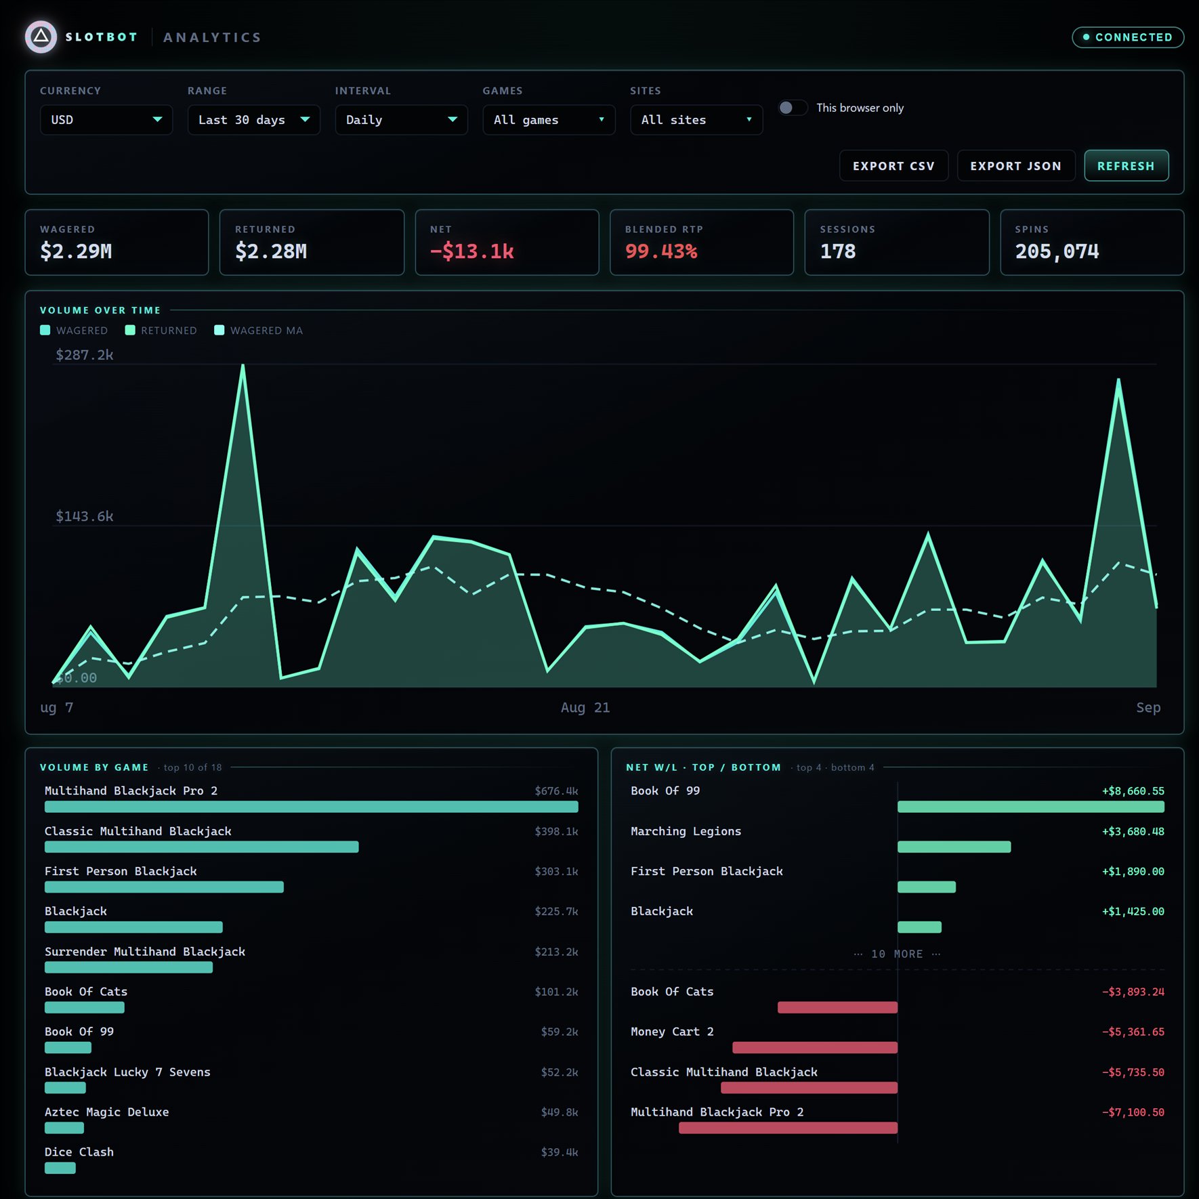Screen dimensions: 1199x1199
Task: Select the Returned $2.28M value
Action: pos(271,251)
